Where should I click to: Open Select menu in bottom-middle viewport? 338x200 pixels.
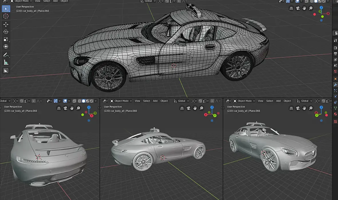[147, 101]
